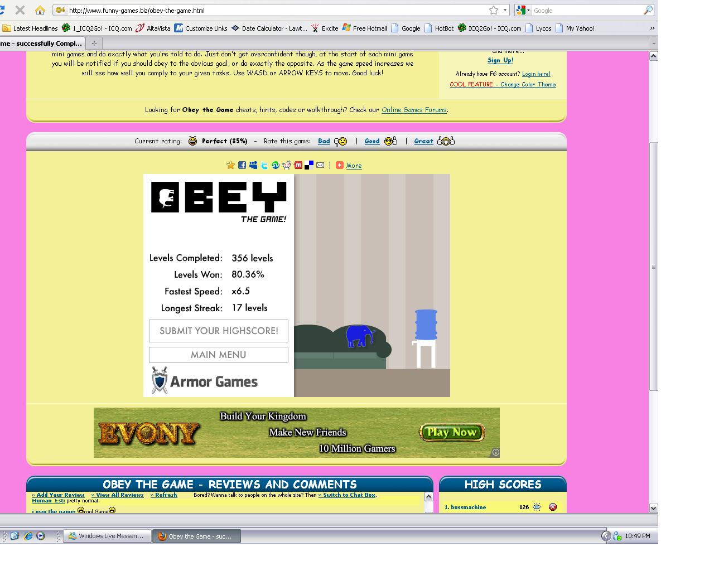Click the browser Stop loading button
The image size is (714, 571).
point(20,10)
